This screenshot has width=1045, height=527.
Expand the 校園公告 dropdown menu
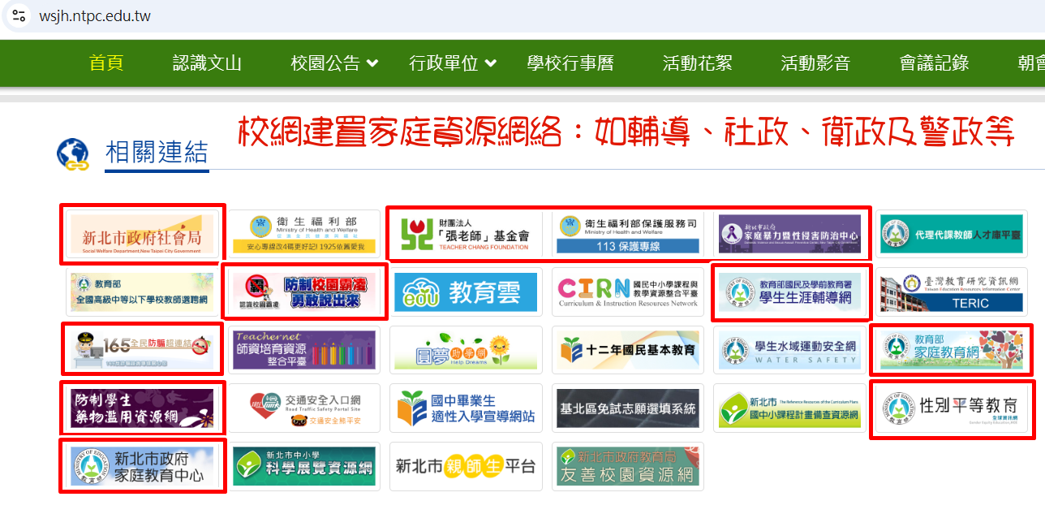[x=334, y=63]
